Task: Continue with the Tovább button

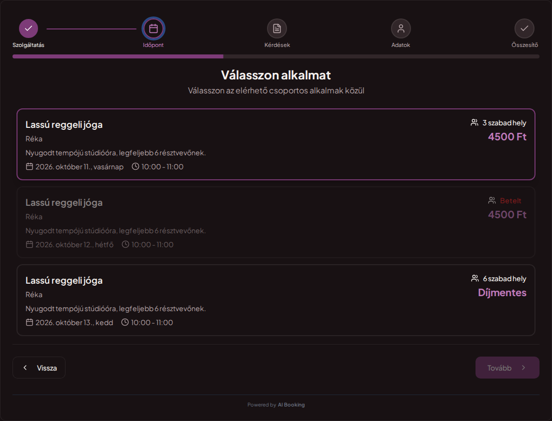Action: tap(507, 368)
